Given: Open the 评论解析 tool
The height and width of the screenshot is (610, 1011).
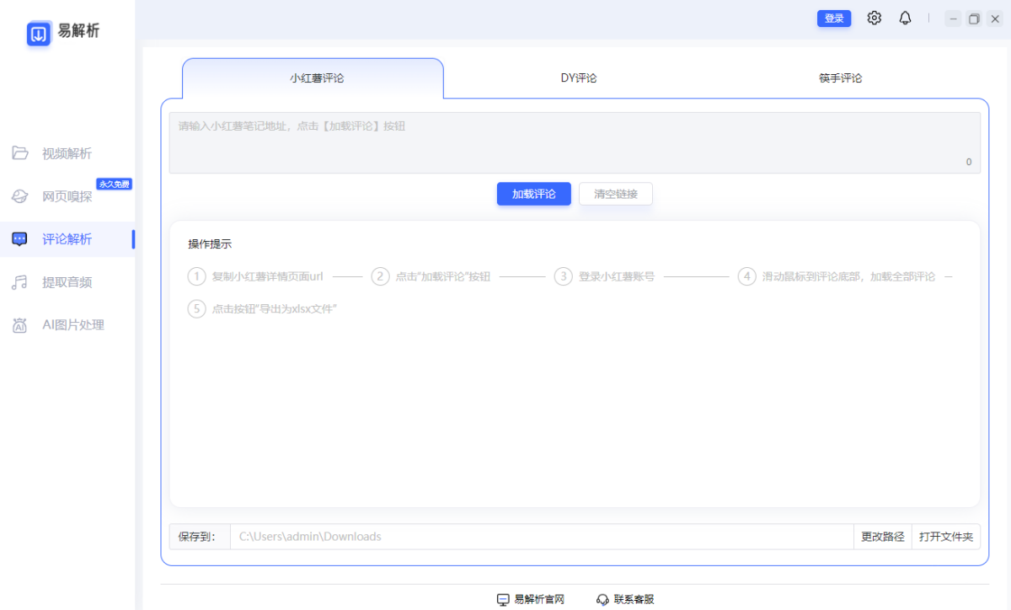Looking at the screenshot, I should click(x=67, y=238).
